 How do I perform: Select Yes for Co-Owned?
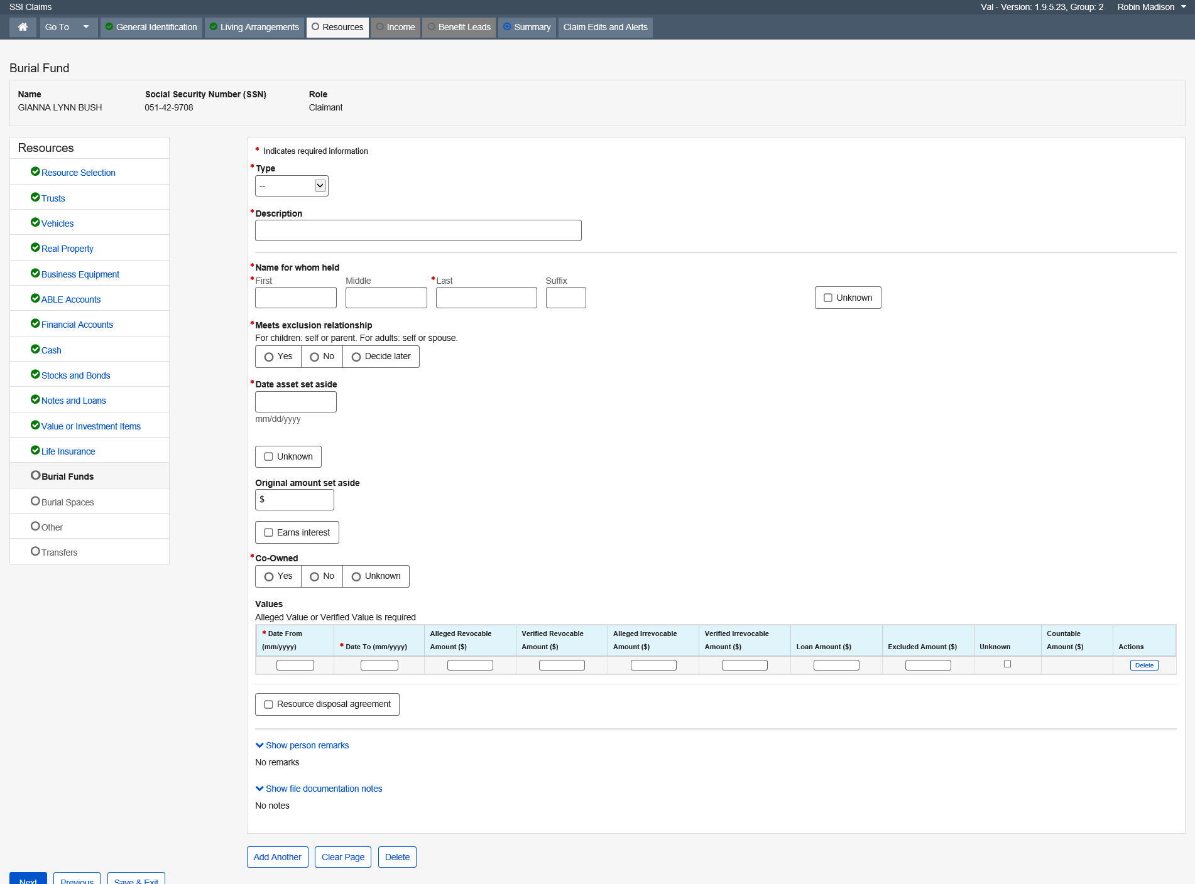click(269, 576)
